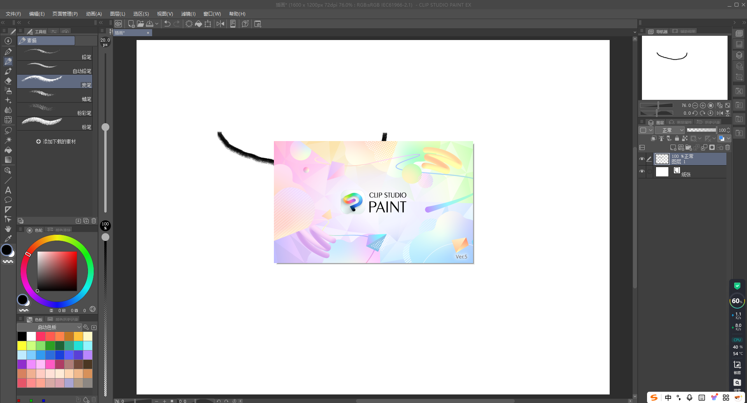Screen dimensions: 747x403
Task: Hide the 图层 1 layer
Action: coord(642,159)
